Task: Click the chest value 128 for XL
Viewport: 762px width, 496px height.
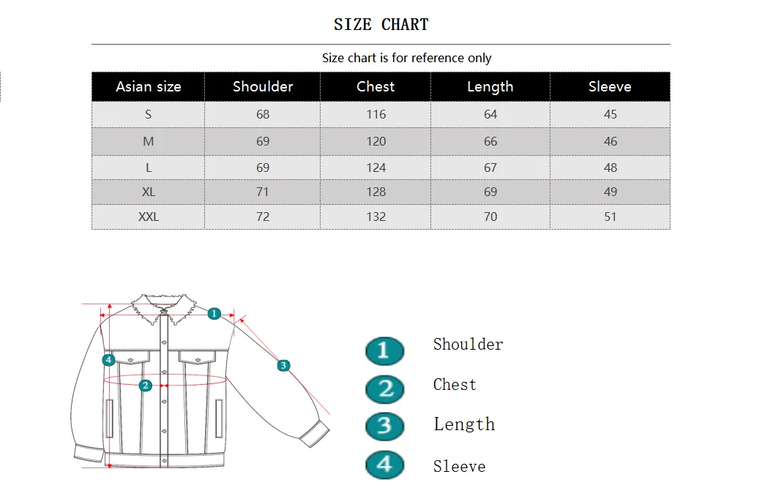Action: [376, 192]
